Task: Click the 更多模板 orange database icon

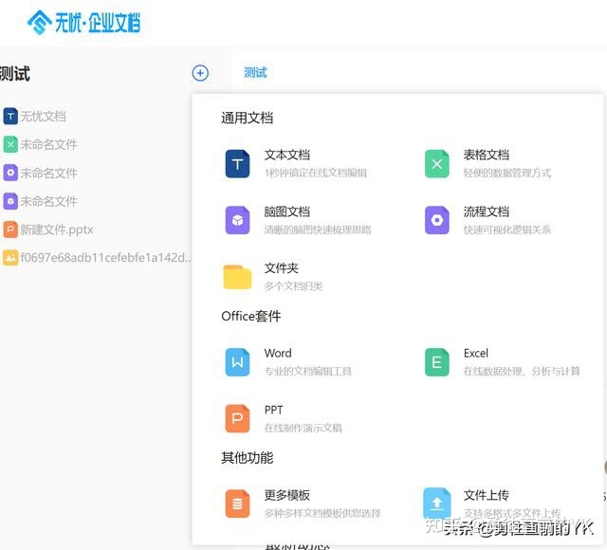Action: tap(237, 504)
